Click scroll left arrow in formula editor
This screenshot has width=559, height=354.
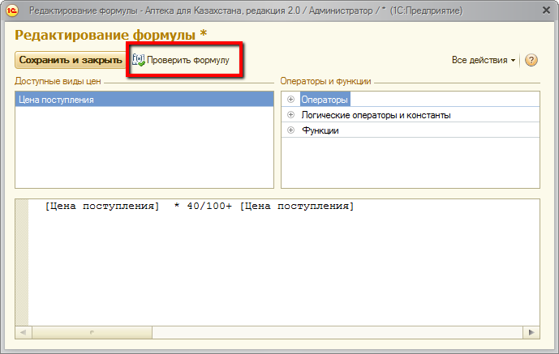[23, 332]
